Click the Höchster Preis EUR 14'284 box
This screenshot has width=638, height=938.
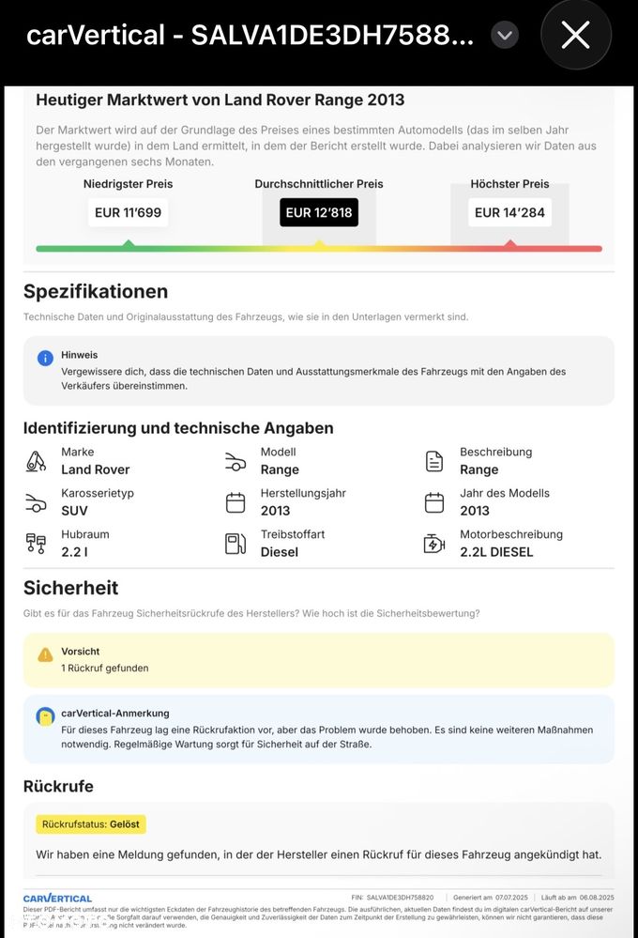pos(509,212)
